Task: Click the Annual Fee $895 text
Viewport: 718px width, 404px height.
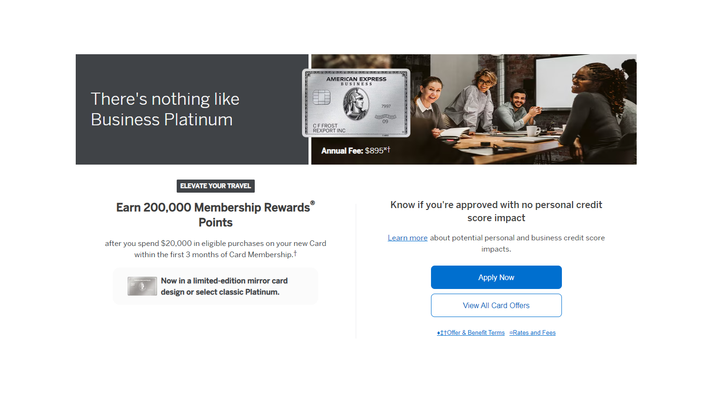Action: tap(352, 151)
